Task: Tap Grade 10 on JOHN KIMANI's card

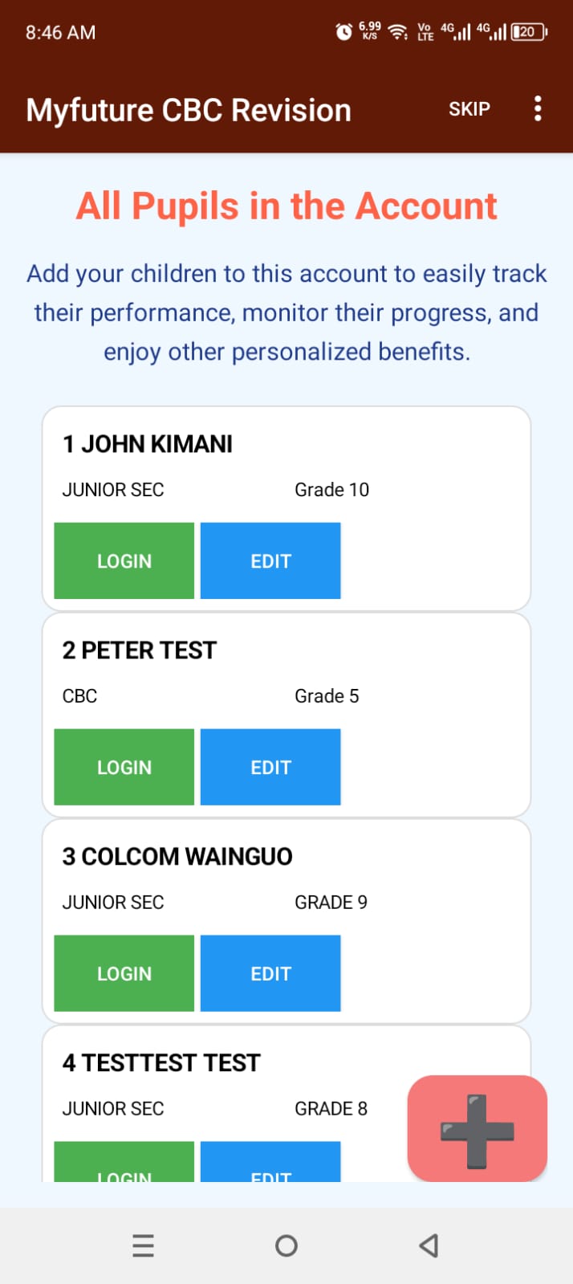Action: point(331,489)
